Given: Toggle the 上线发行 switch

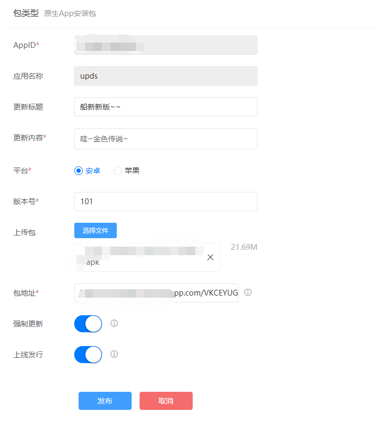Looking at the screenshot, I should point(88,355).
